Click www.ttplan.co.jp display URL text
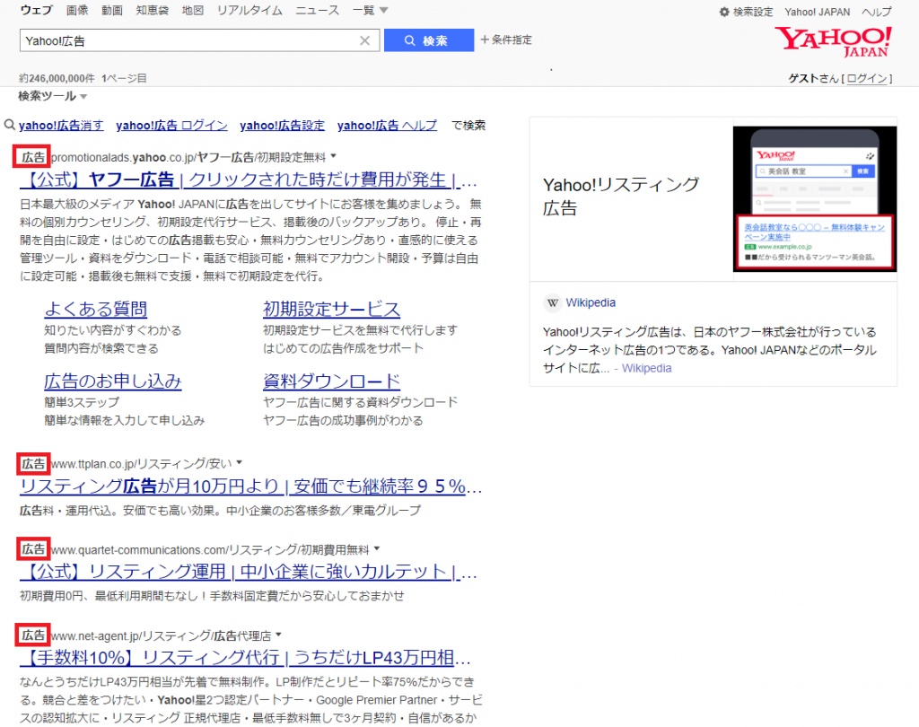 click(x=141, y=464)
